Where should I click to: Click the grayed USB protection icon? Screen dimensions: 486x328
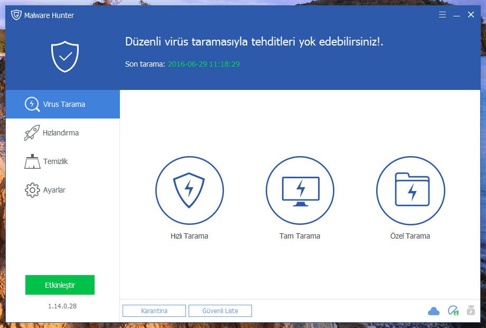[x=471, y=311]
